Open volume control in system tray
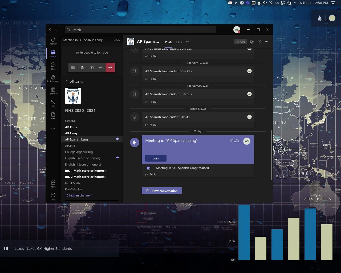Viewport: 341px width, 273px height. pyautogui.click(x=265, y=3)
